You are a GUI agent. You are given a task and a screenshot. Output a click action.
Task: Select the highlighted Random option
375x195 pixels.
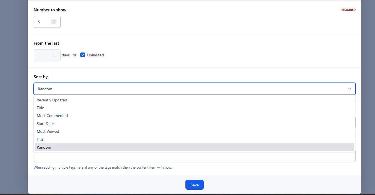click(194, 147)
